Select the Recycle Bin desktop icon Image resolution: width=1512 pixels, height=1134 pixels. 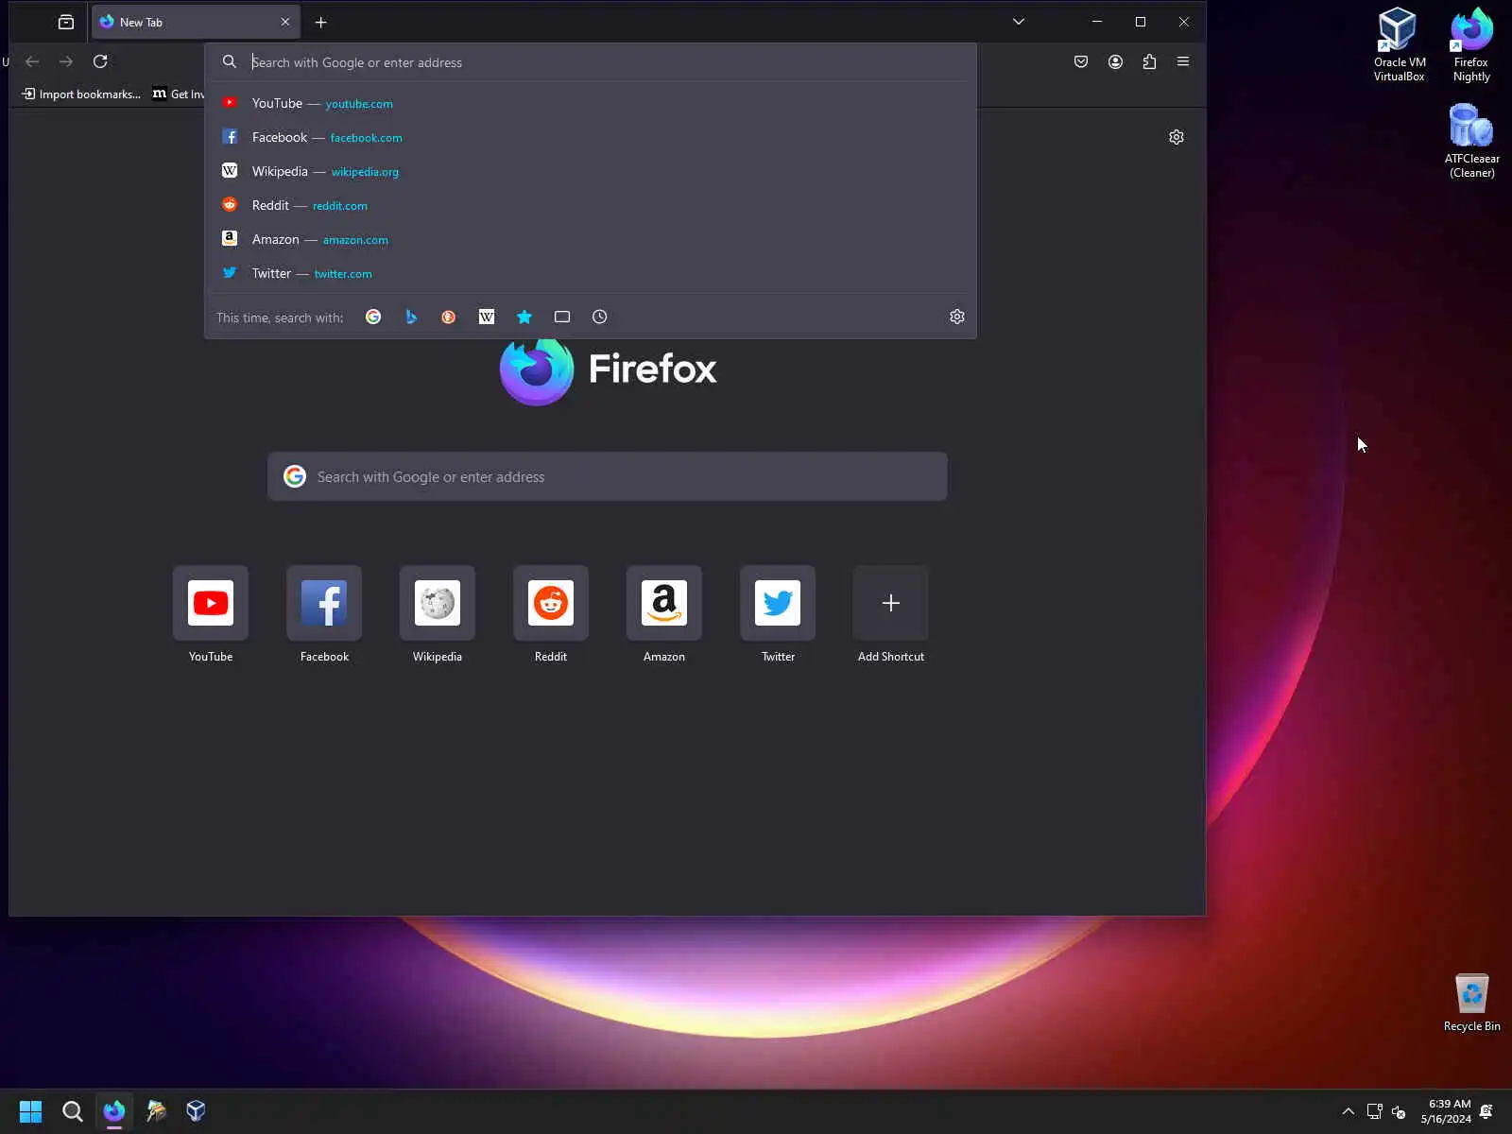pos(1471,1003)
